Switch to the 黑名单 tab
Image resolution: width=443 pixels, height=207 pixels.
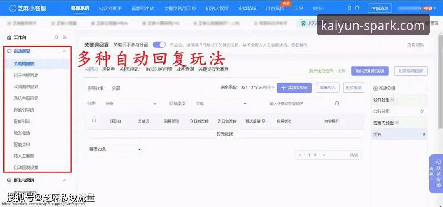point(109,69)
